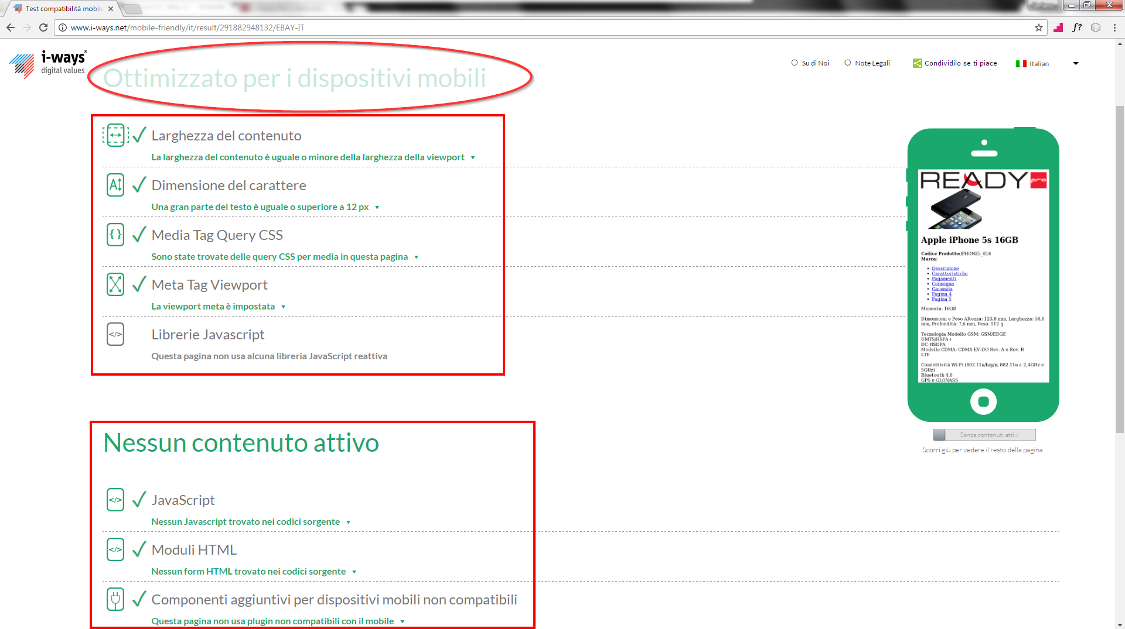Open the Consegna link in phone preview
The height and width of the screenshot is (629, 1125).
click(x=943, y=284)
